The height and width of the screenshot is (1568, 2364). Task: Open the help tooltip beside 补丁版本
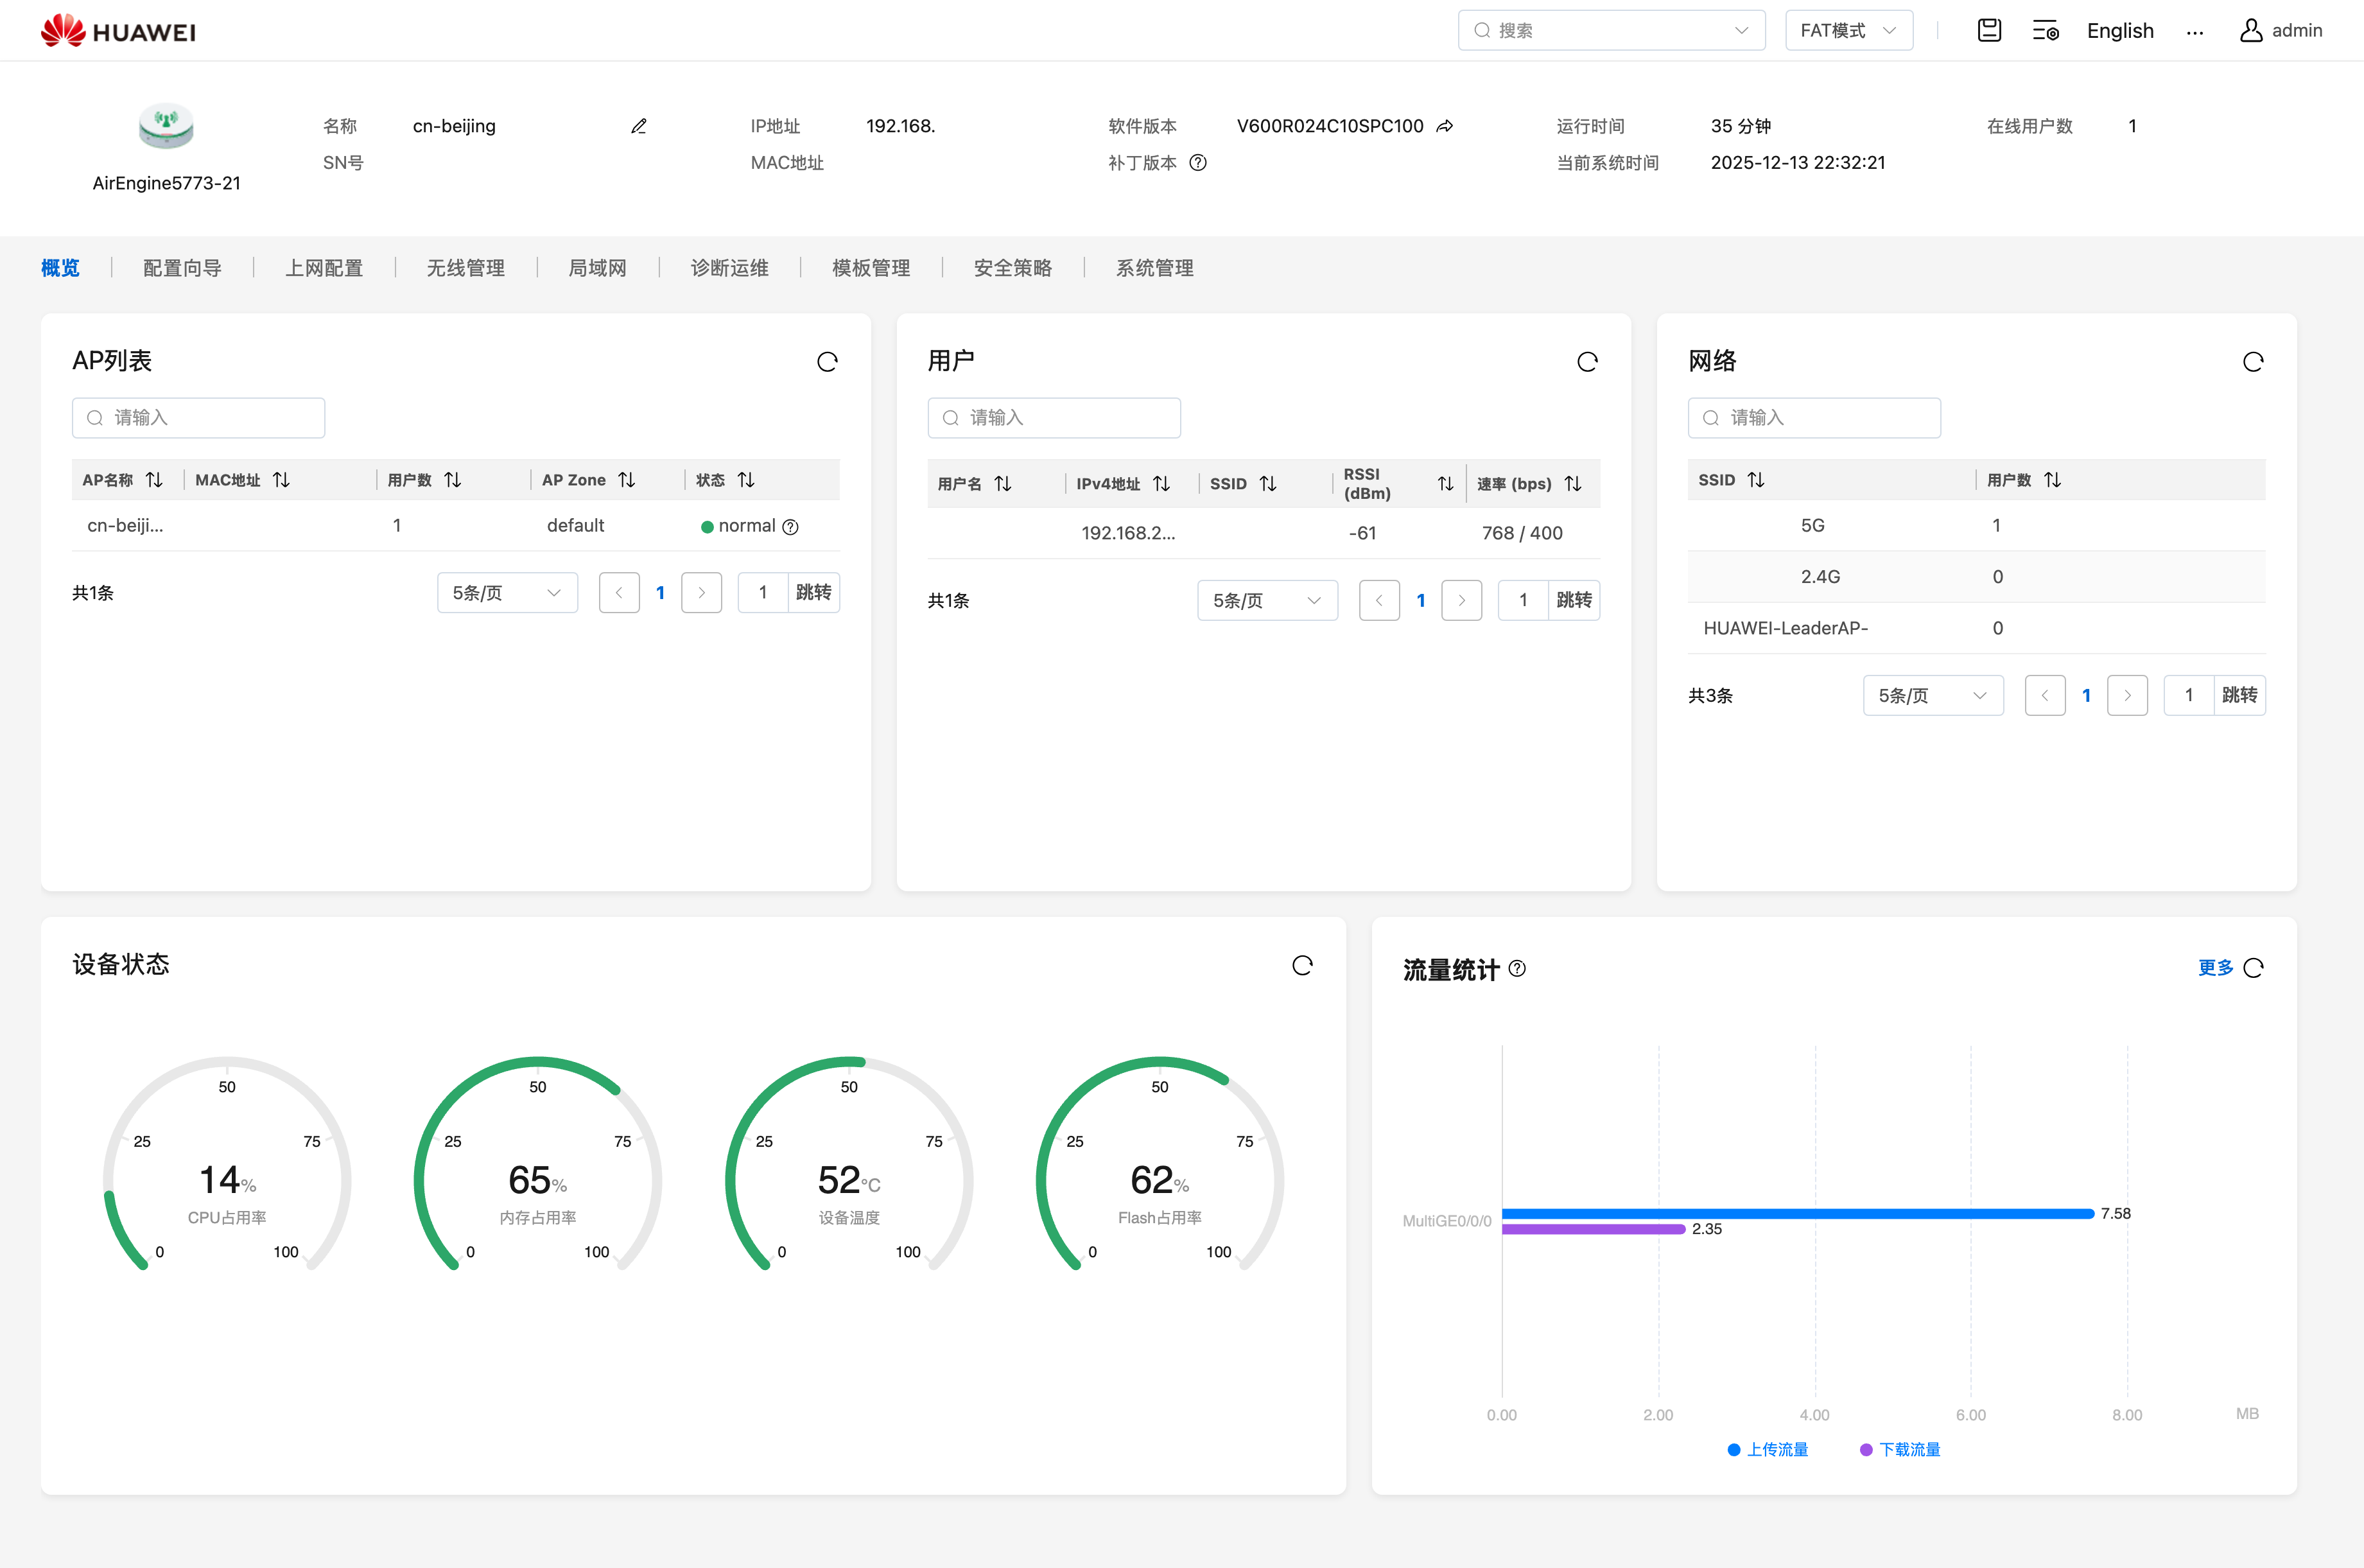pos(1198,162)
